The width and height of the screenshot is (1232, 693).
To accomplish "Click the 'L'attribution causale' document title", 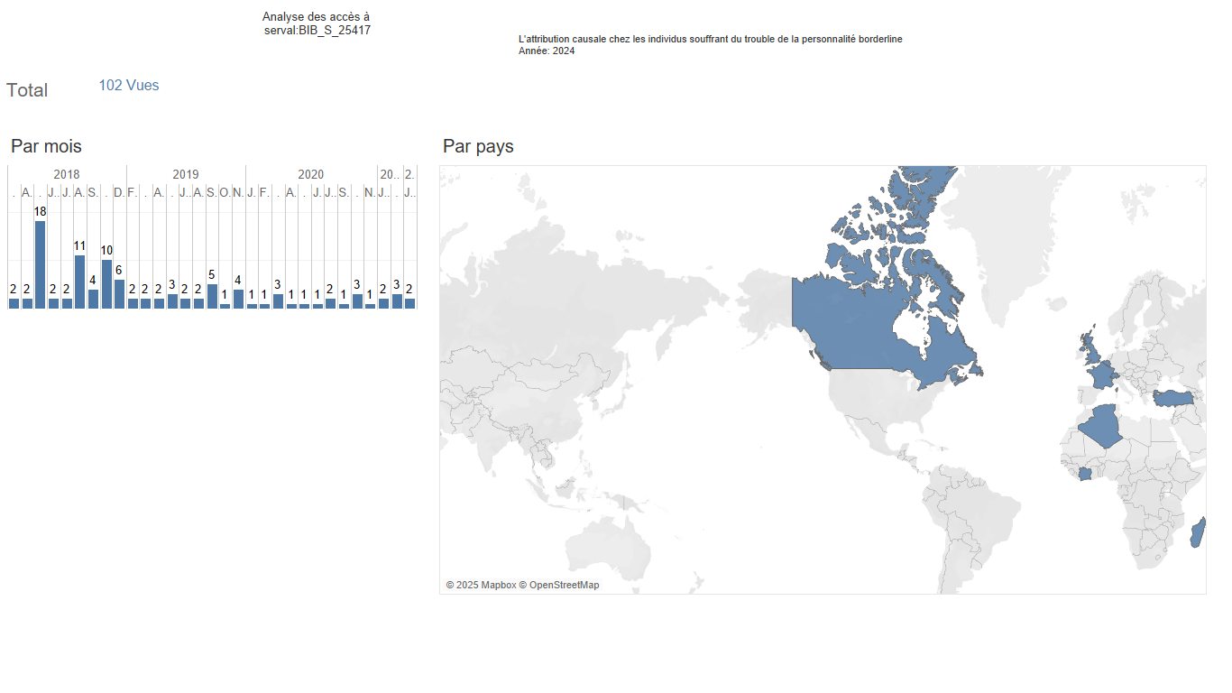I will [711, 40].
